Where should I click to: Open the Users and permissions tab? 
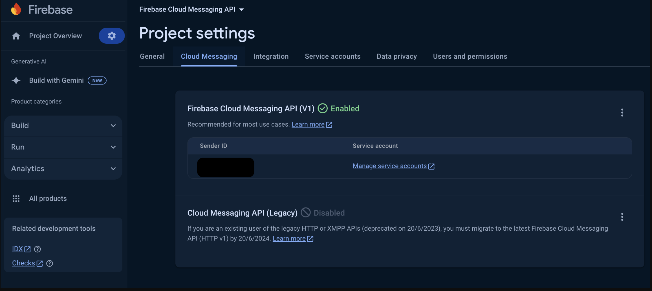[470, 56]
